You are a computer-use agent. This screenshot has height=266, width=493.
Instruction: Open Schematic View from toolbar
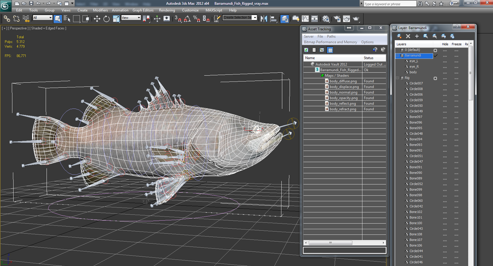(314, 19)
